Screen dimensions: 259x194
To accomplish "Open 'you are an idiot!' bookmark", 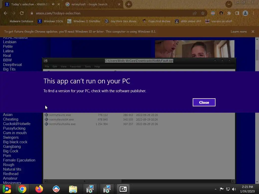I will [x=219, y=21].
